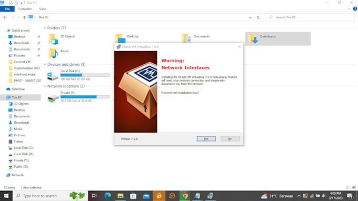Click Quick access in navigation pane

[x=21, y=31]
